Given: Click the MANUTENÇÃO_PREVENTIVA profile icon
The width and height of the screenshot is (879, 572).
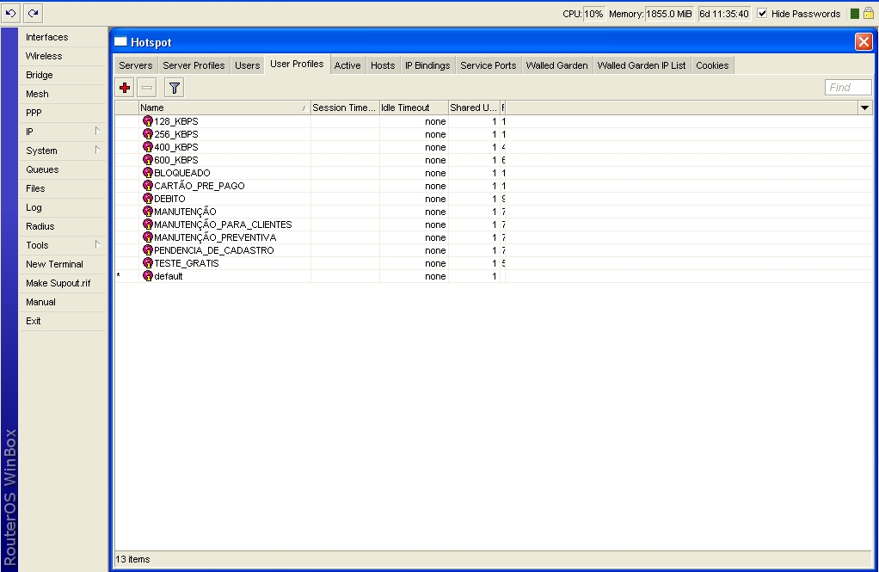Looking at the screenshot, I should (x=148, y=237).
